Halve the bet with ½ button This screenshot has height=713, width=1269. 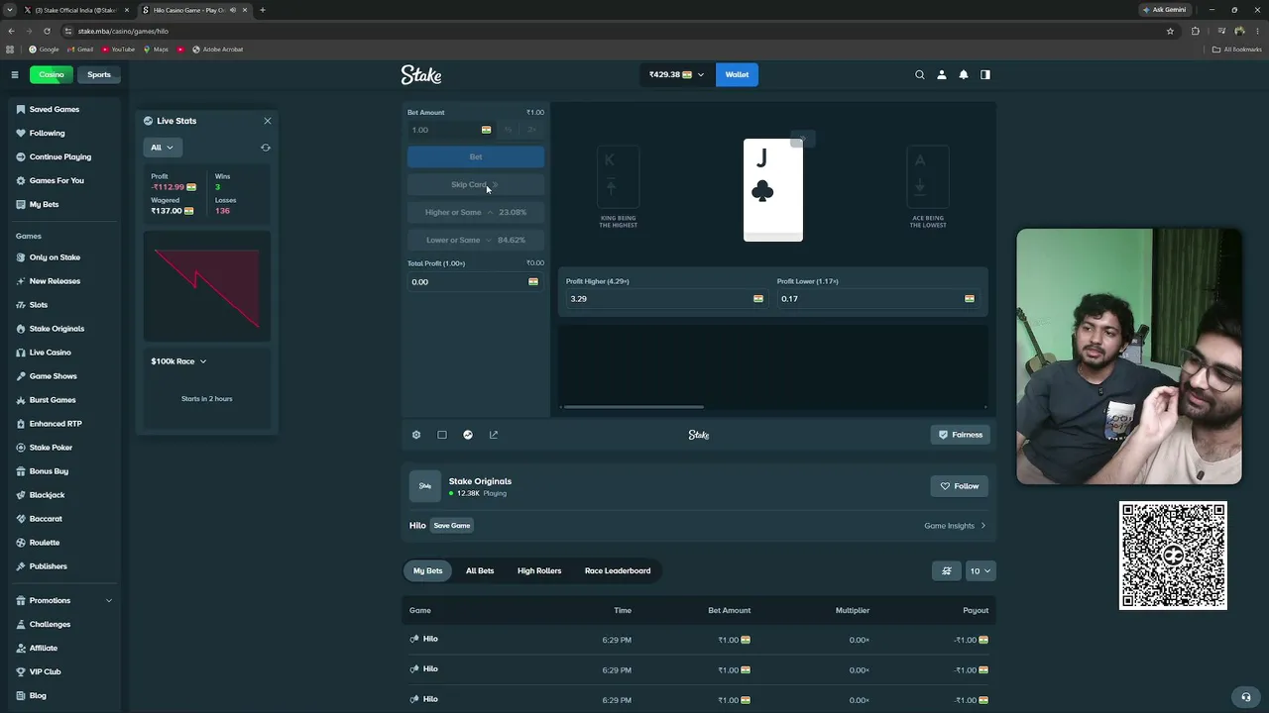(508, 130)
